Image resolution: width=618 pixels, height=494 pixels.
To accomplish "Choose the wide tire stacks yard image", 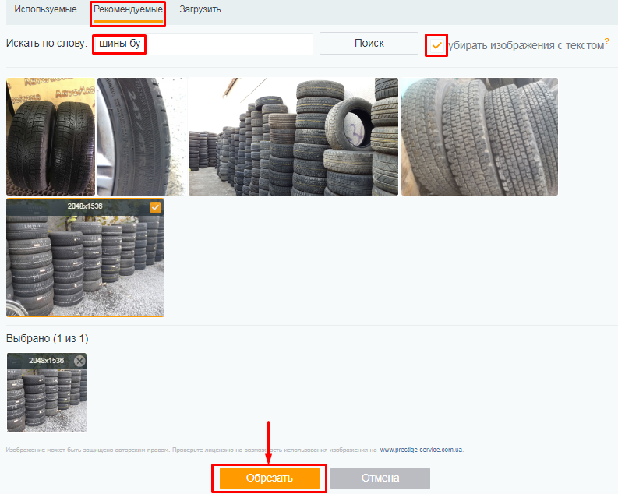I will [293, 136].
